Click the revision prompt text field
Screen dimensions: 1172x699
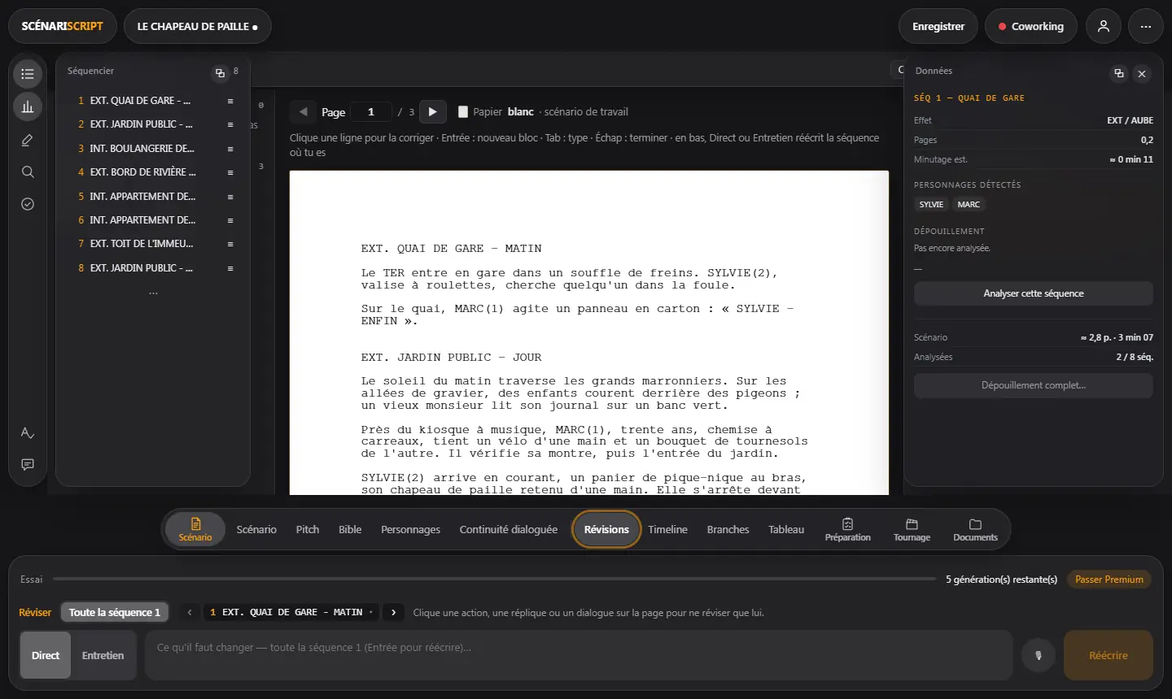click(x=579, y=655)
